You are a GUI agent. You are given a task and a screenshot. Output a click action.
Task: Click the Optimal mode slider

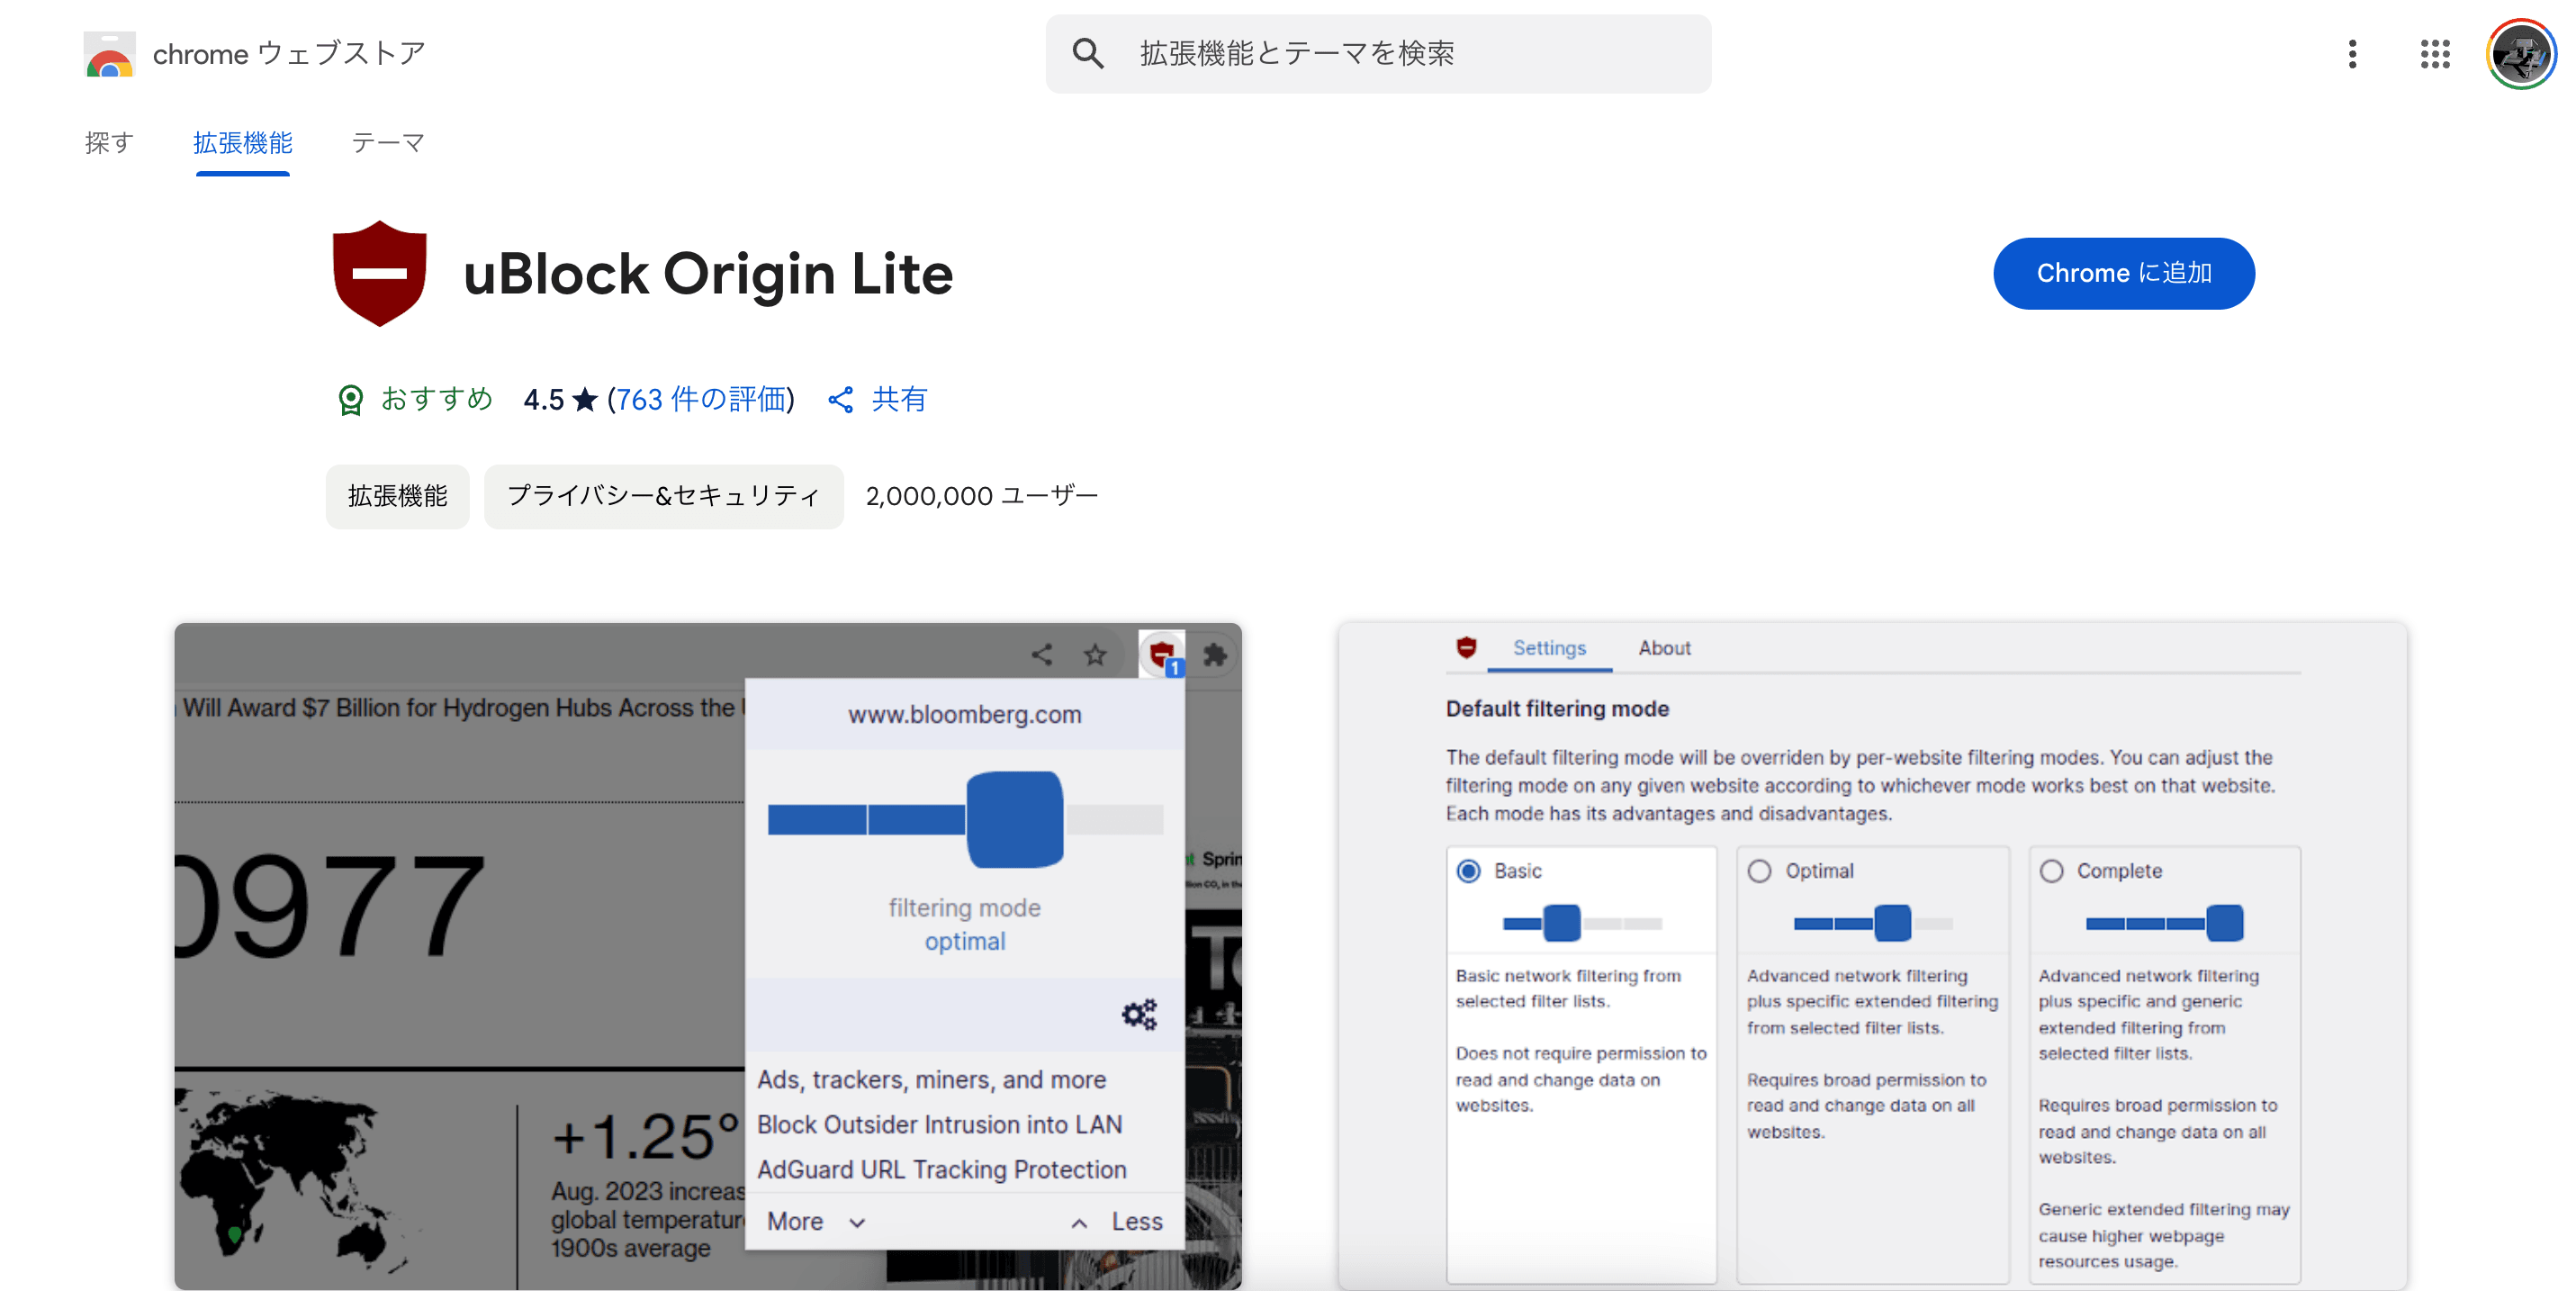[1873, 923]
